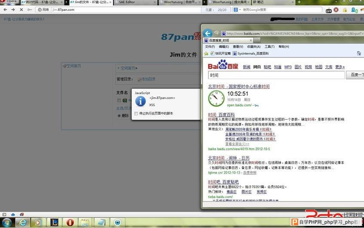Click the IE home icon
The width and height of the screenshot is (364, 228).
pyautogui.click(x=359, y=53)
